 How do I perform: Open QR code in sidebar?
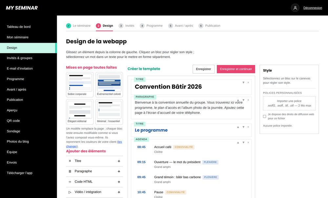pyautogui.click(x=29, y=121)
